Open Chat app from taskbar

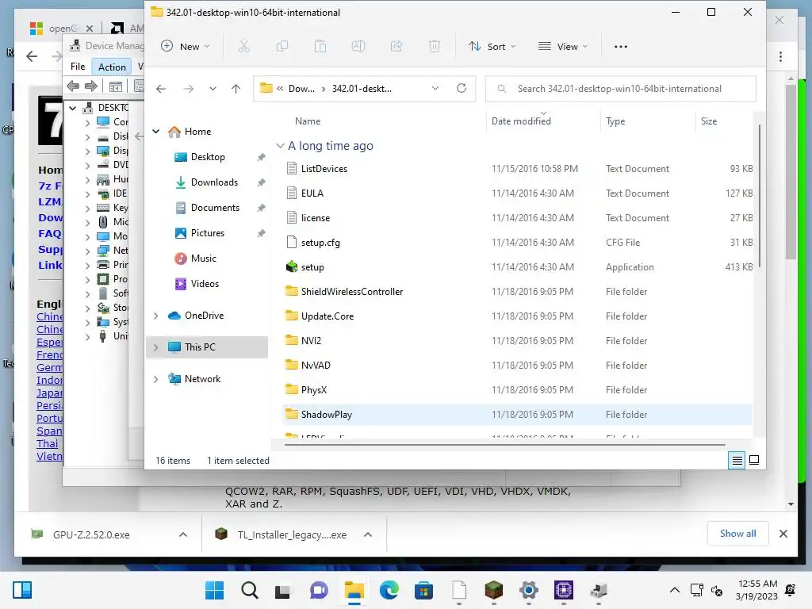tap(319, 590)
